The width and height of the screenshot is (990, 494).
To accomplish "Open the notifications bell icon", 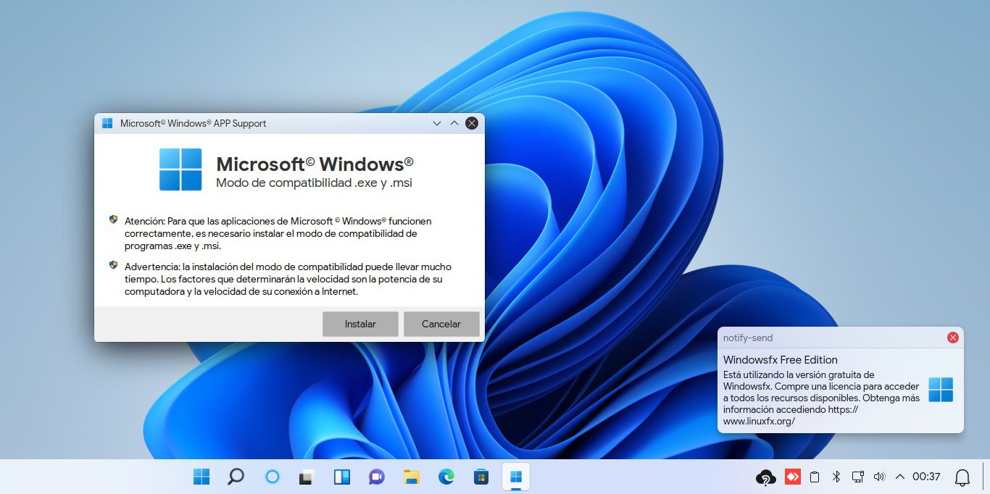I will point(962,477).
